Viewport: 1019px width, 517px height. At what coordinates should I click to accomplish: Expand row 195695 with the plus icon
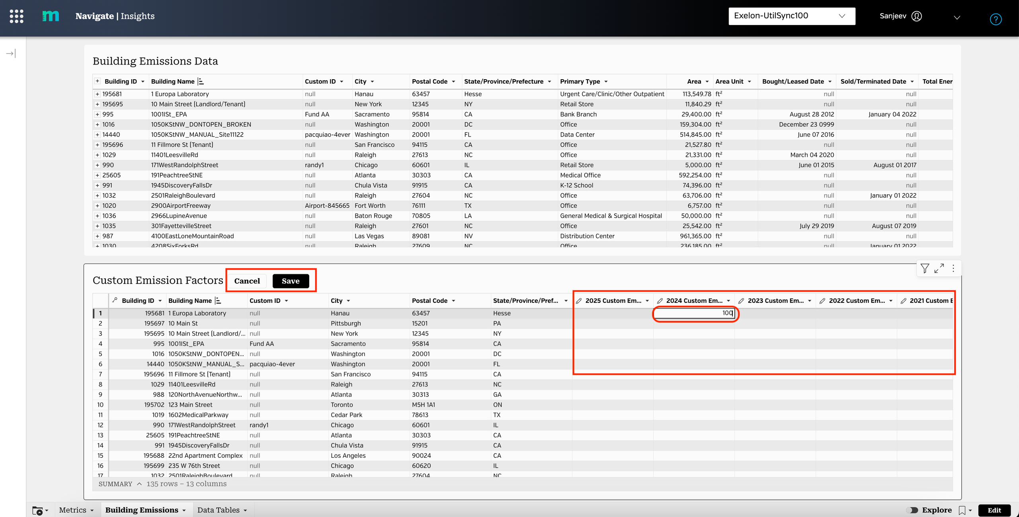(x=97, y=104)
